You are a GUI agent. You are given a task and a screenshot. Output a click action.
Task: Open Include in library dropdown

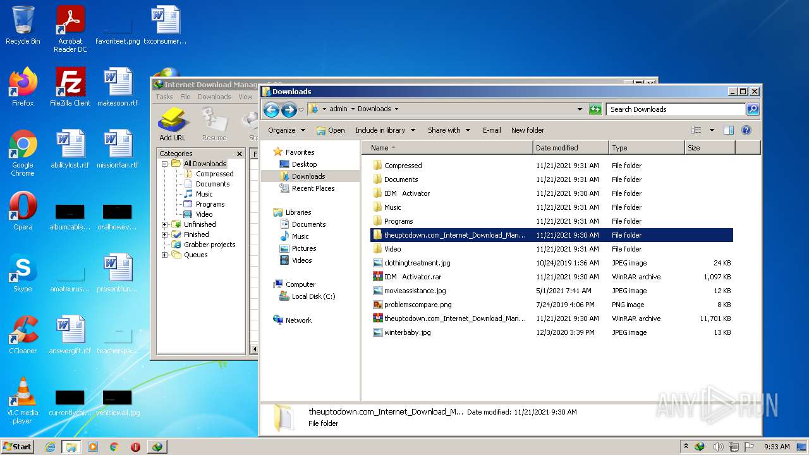386,130
